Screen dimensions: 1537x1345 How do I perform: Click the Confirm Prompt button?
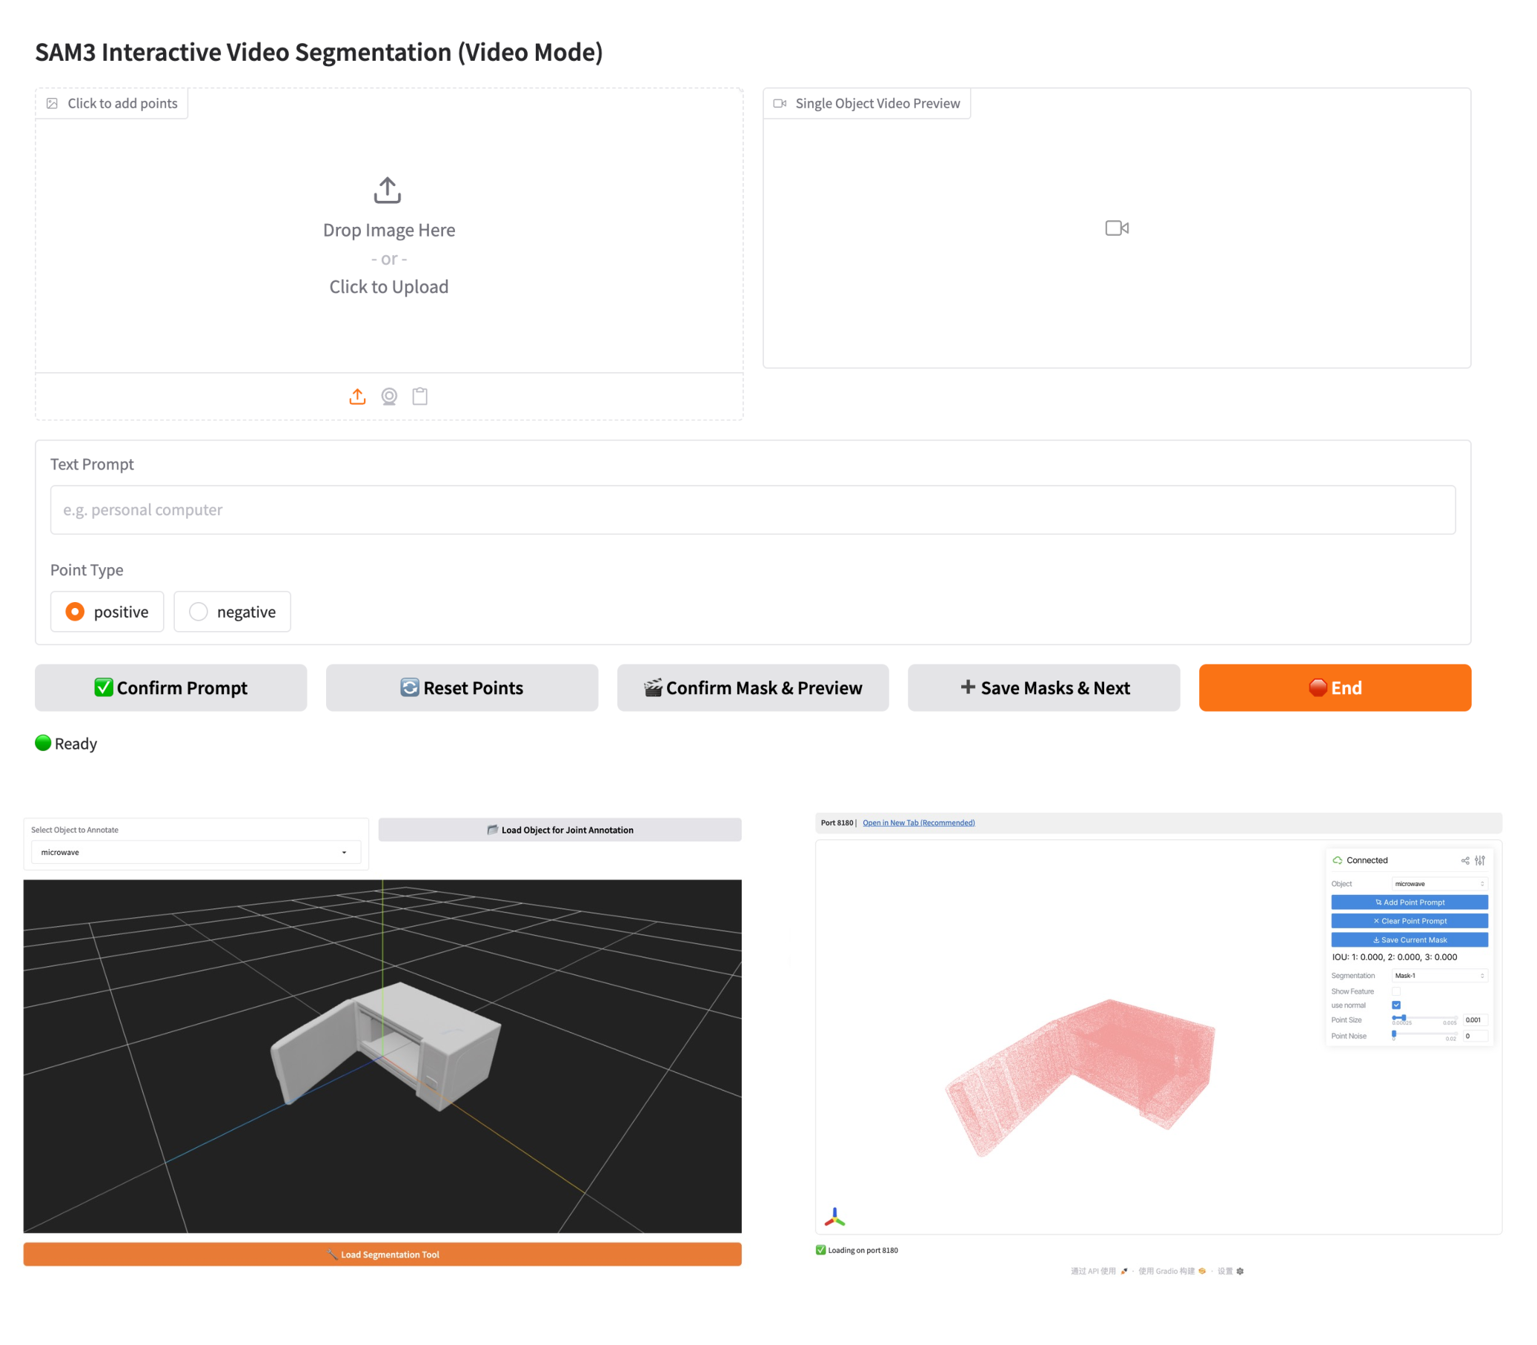point(171,687)
